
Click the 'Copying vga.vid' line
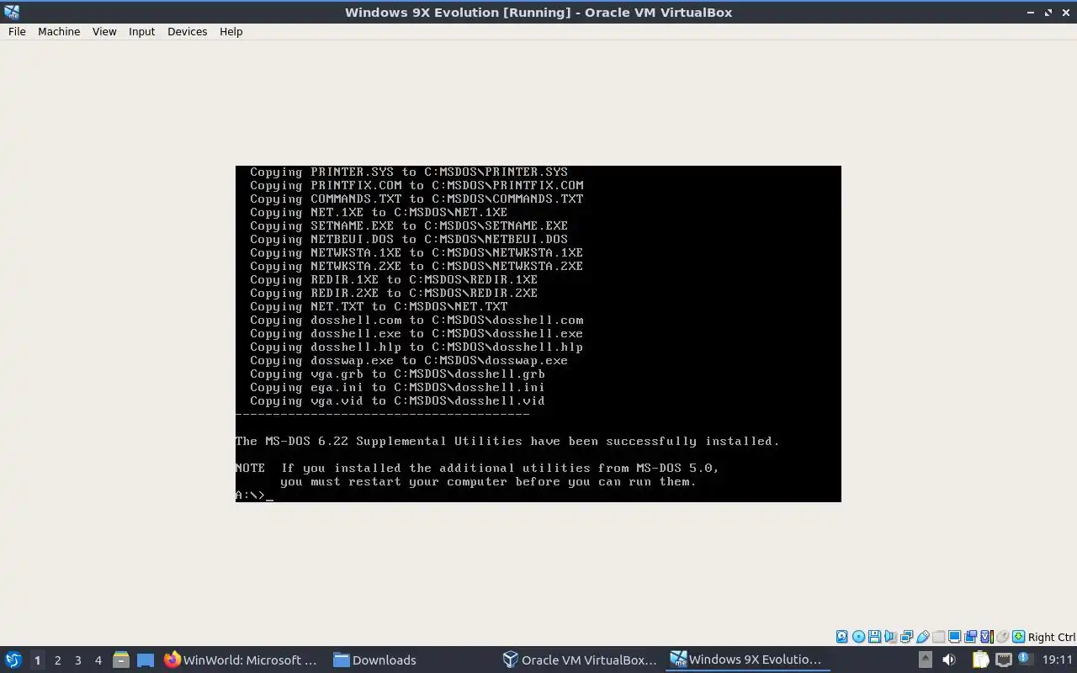(x=397, y=400)
